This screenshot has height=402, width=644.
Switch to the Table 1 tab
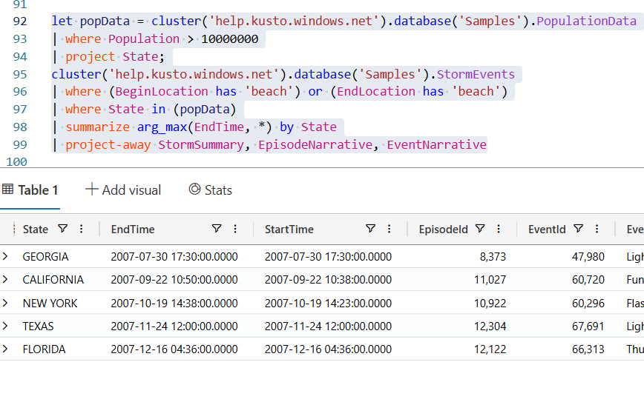30,190
